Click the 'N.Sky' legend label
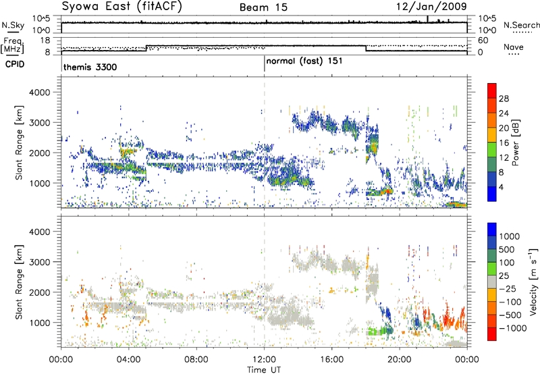This screenshot has width=540, height=374. pos(13,26)
